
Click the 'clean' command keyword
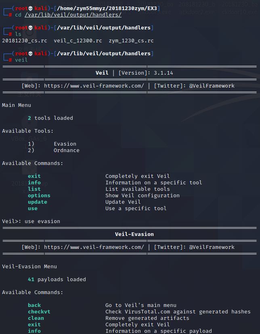click(36, 318)
